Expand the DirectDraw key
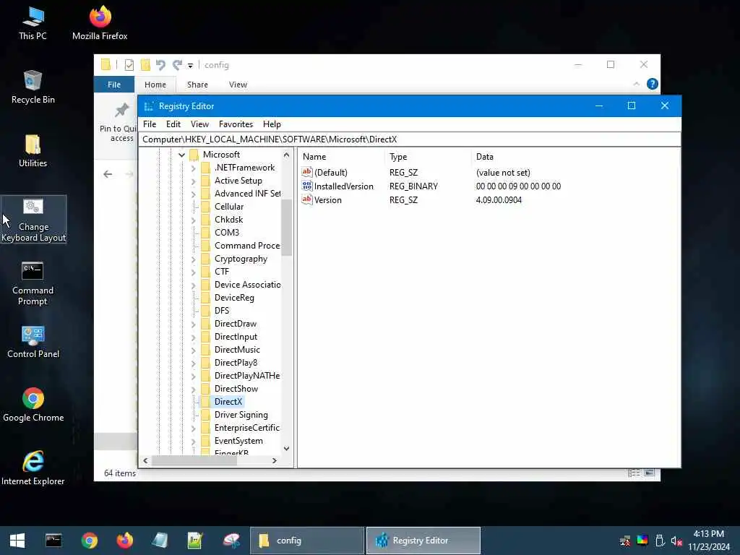Screen dimensions: 740x555 click(x=193, y=324)
